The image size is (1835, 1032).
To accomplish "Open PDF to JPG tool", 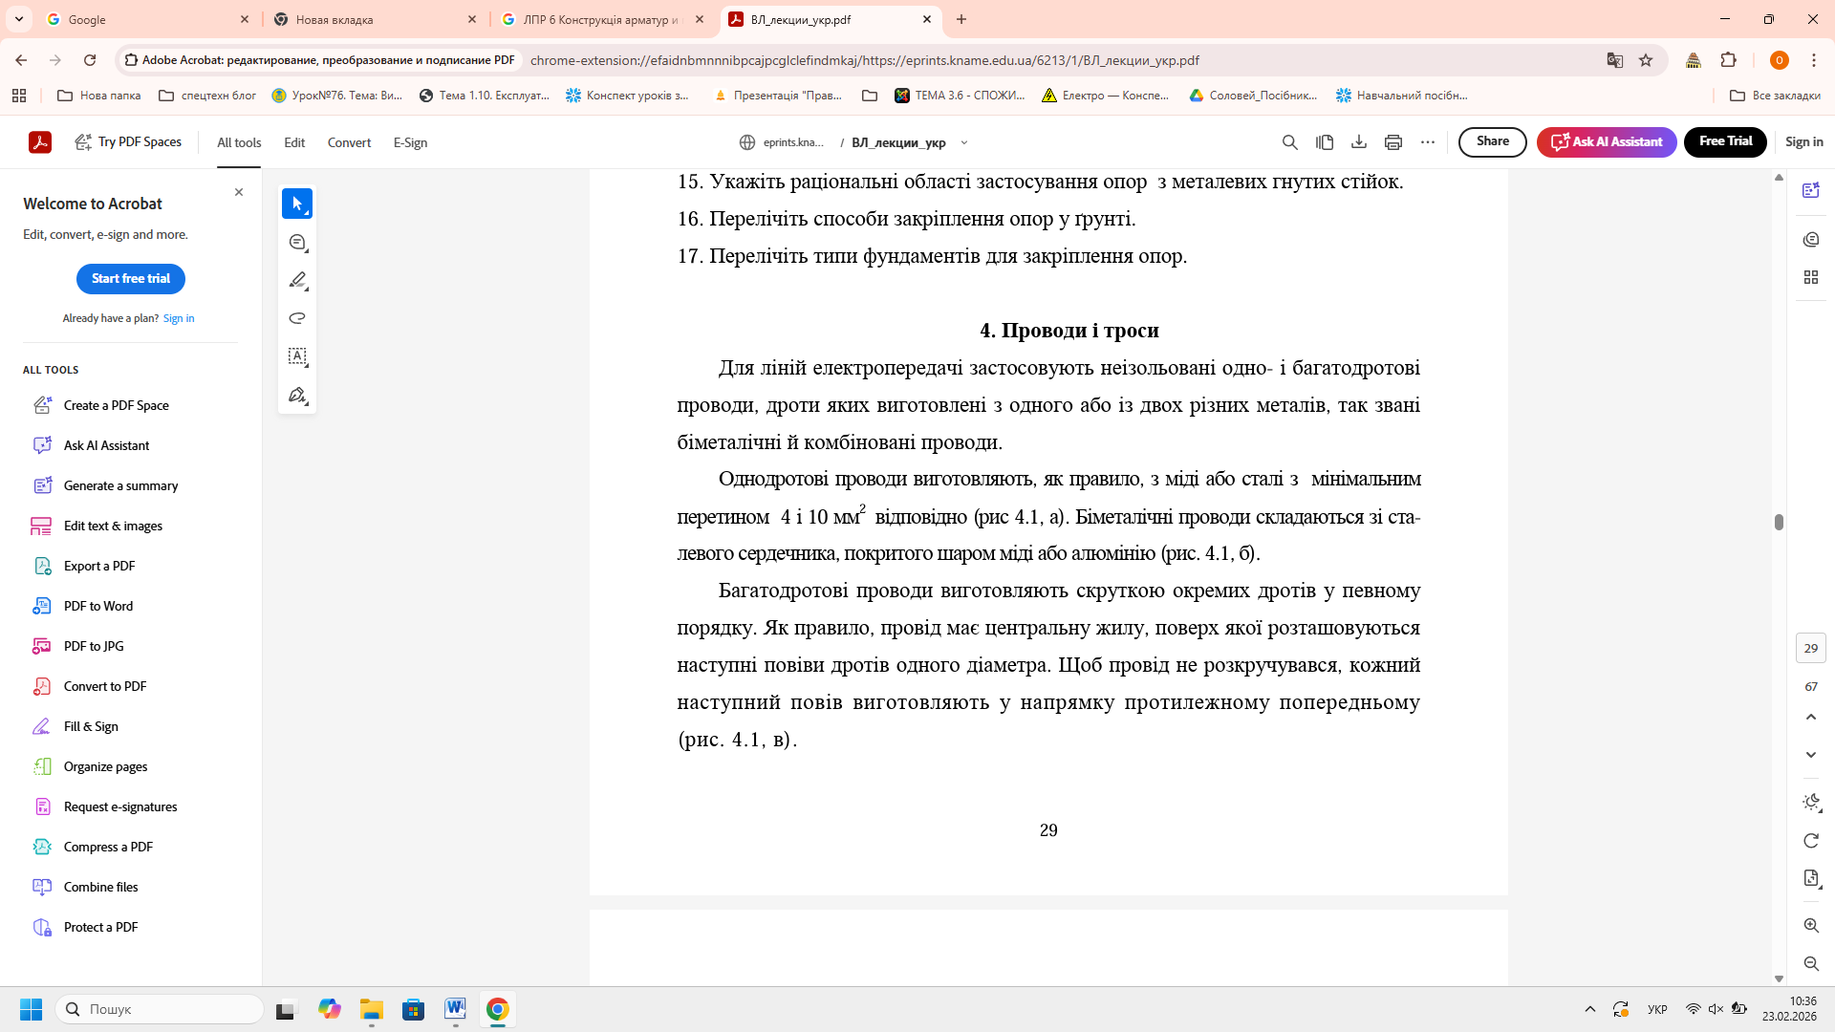I will coord(94,646).
